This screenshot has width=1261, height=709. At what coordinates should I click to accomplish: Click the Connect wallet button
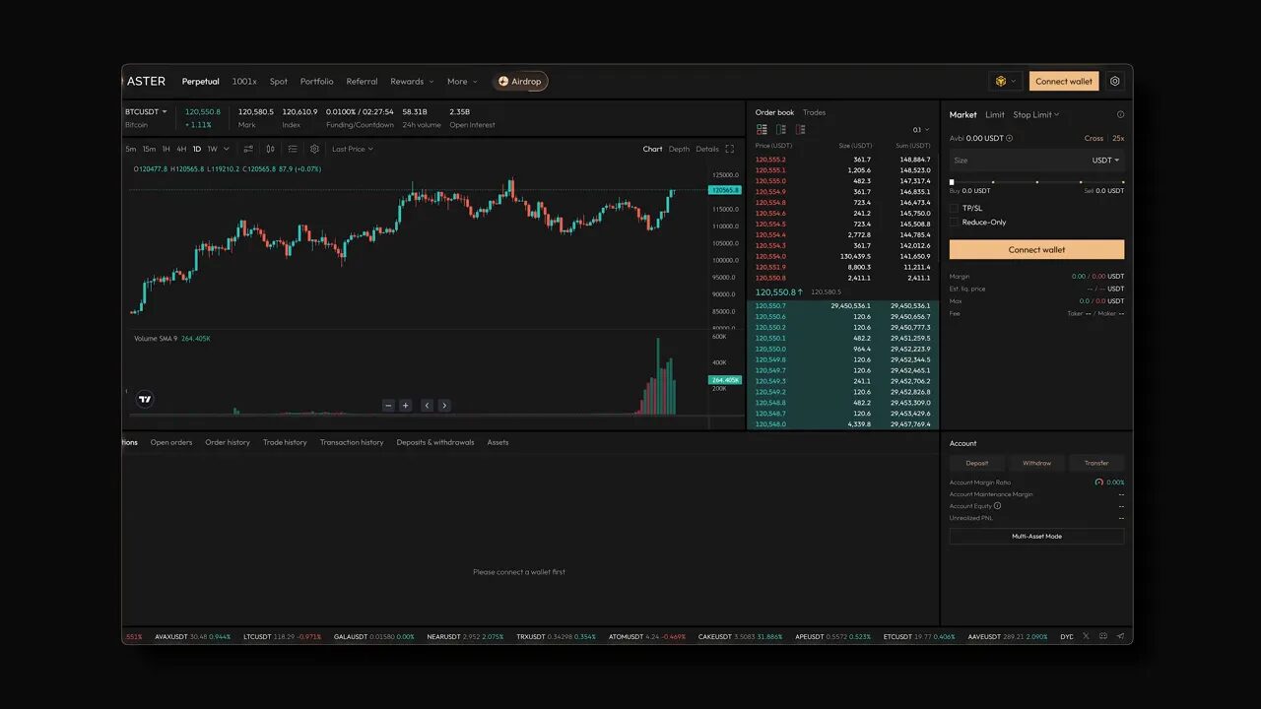1063,81
